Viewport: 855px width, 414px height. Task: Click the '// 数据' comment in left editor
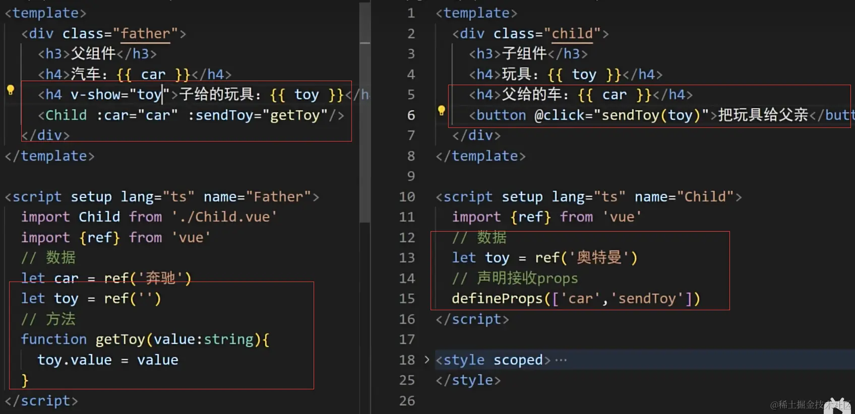point(48,258)
